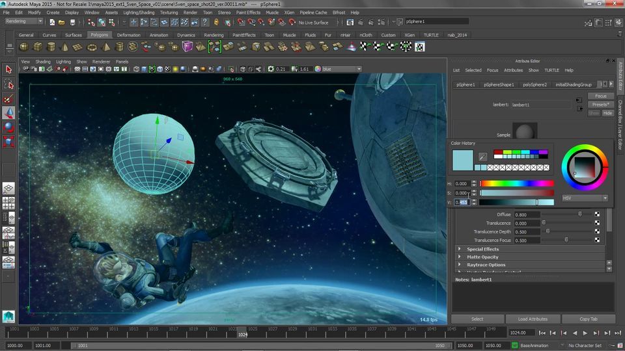Toggle textured display checker icon in viewport
This screenshot has width=625, height=351.
click(168, 70)
